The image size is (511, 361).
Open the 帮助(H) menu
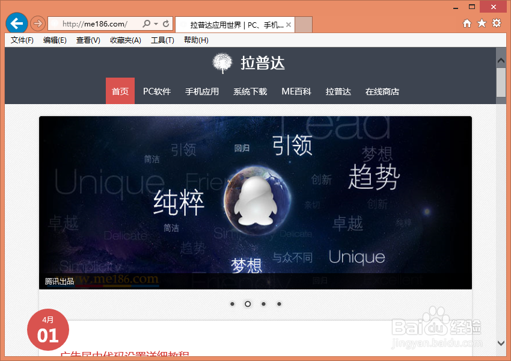pyautogui.click(x=196, y=40)
